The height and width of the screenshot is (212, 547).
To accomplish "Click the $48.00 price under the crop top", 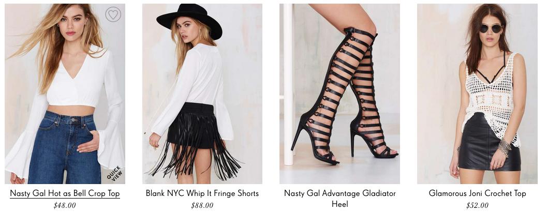I will tap(65, 205).
